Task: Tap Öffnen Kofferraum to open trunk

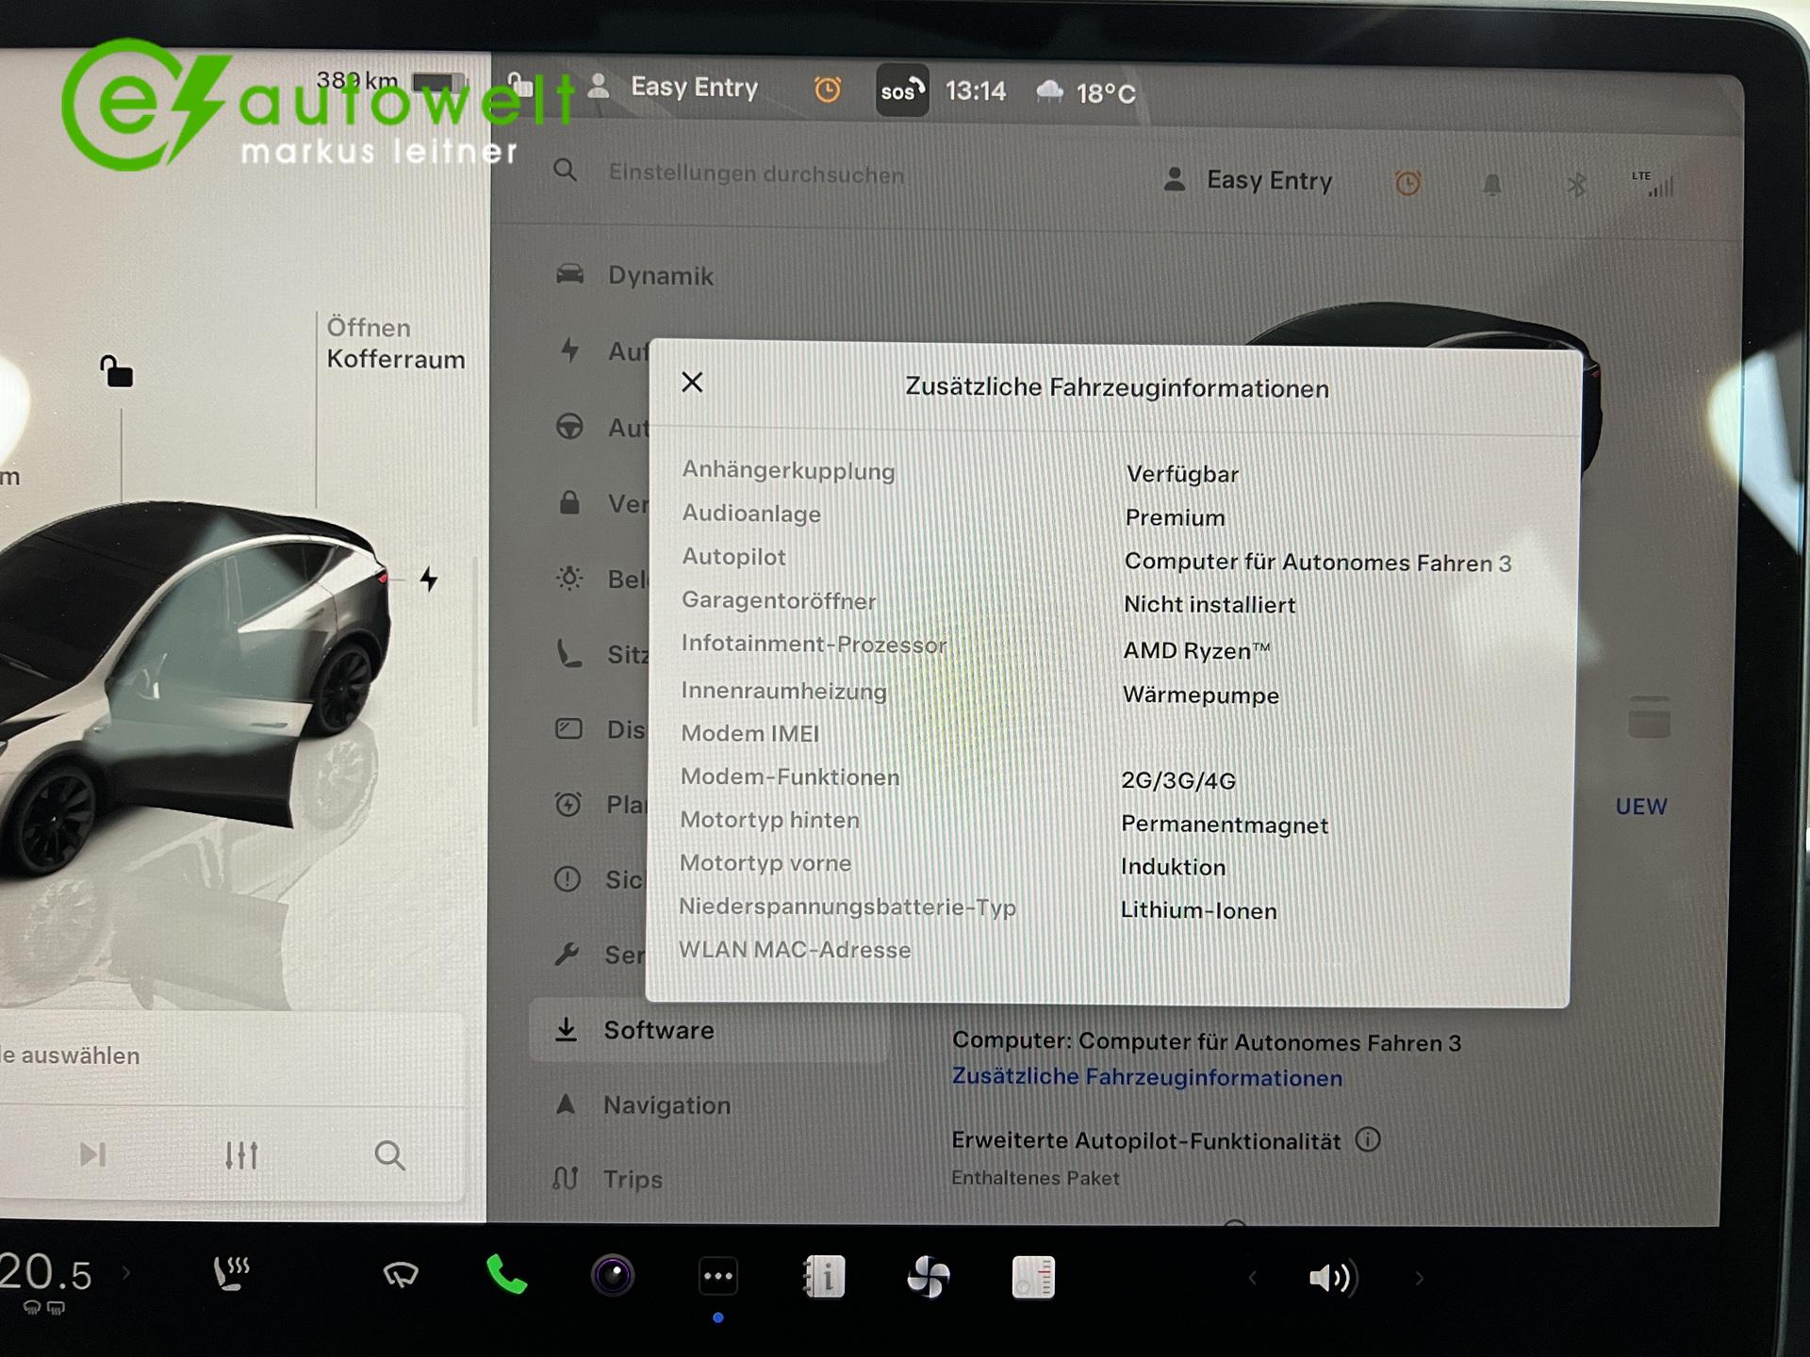Action: tap(396, 344)
